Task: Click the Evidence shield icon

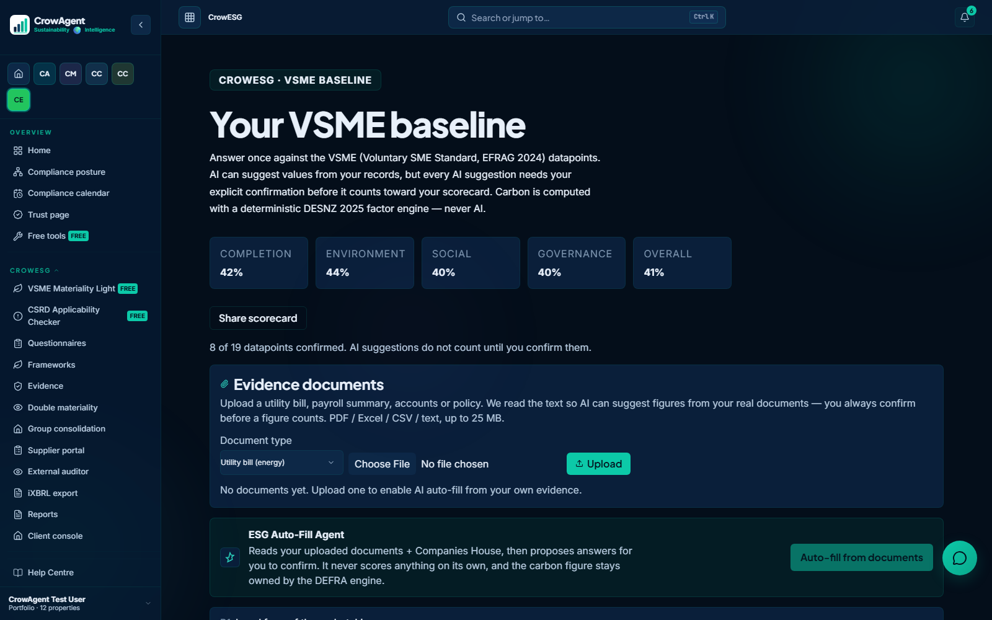Action: coord(18,386)
